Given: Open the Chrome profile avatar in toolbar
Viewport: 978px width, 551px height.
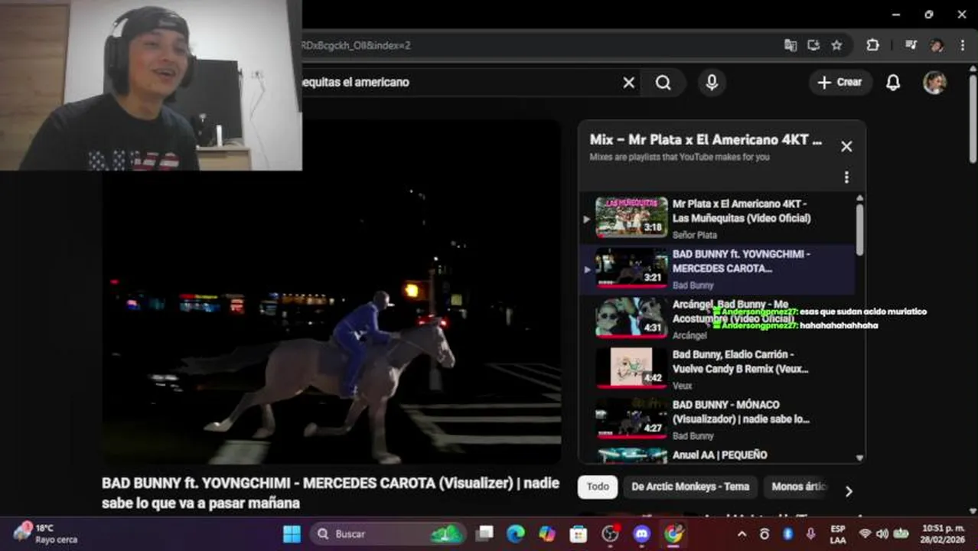Looking at the screenshot, I should pos(937,45).
